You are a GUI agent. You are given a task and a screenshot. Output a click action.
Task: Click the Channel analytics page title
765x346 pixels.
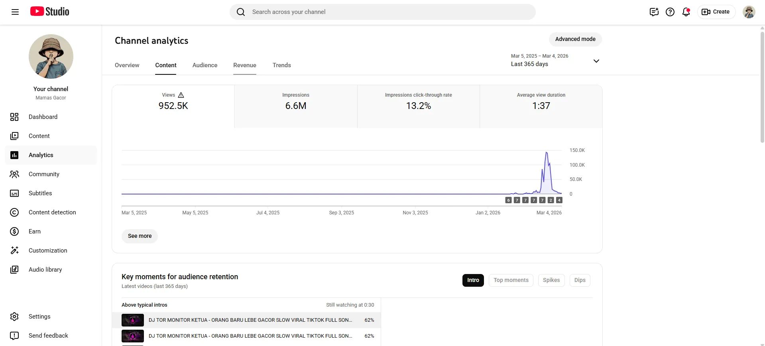click(x=151, y=41)
